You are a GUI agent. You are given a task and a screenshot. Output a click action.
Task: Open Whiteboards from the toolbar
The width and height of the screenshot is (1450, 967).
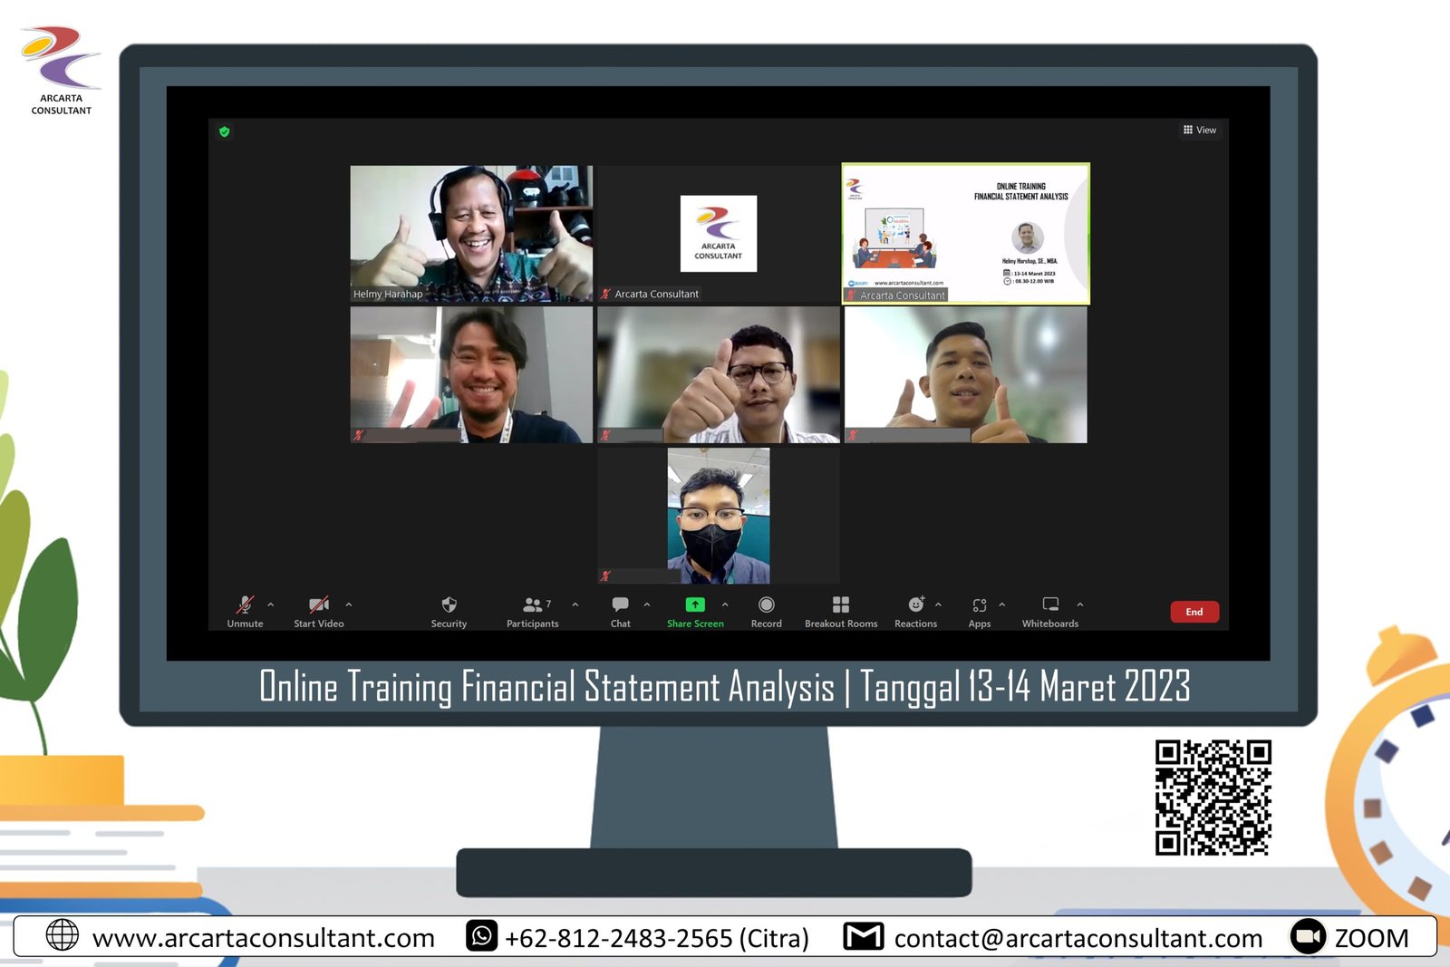(x=1049, y=605)
